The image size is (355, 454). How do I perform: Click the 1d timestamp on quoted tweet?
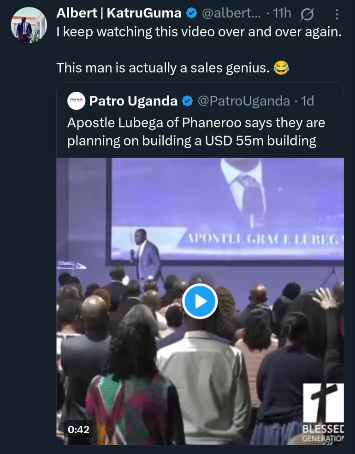308,100
